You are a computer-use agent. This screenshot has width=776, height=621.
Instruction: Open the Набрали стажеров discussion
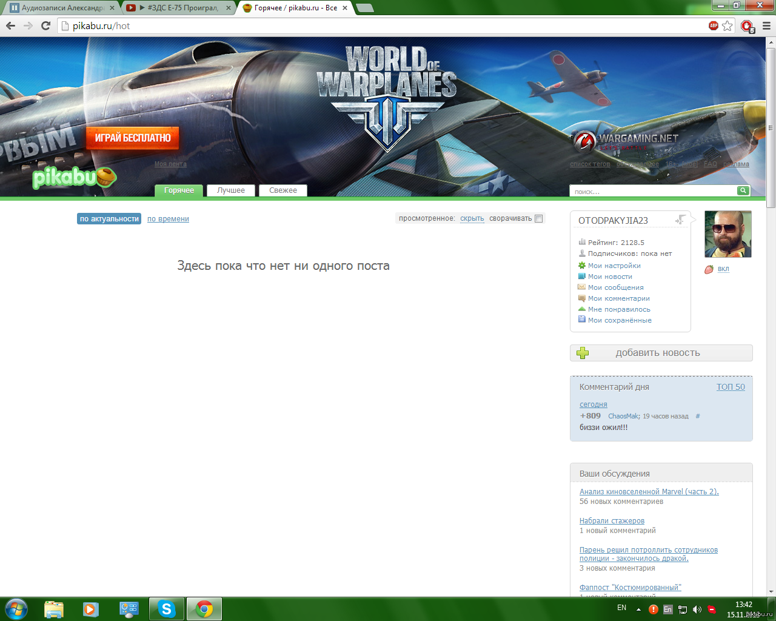612,521
